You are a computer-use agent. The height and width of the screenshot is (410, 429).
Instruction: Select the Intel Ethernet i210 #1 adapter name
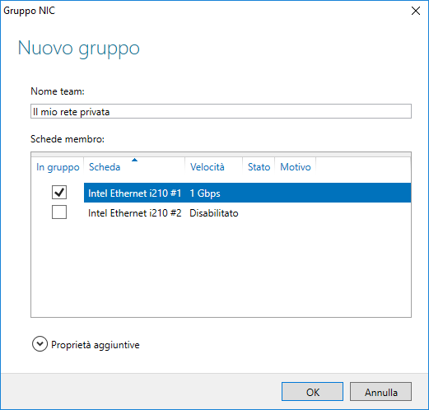tap(135, 193)
